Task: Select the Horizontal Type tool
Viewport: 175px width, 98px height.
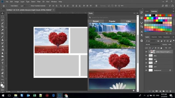Action: [2, 63]
